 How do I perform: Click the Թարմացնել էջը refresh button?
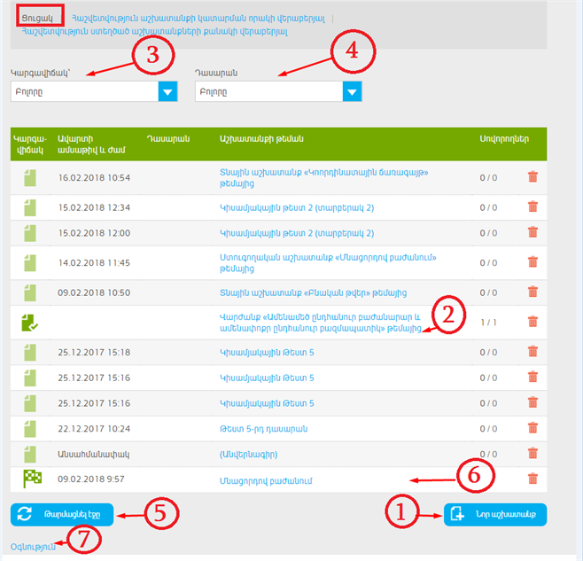coord(61,514)
